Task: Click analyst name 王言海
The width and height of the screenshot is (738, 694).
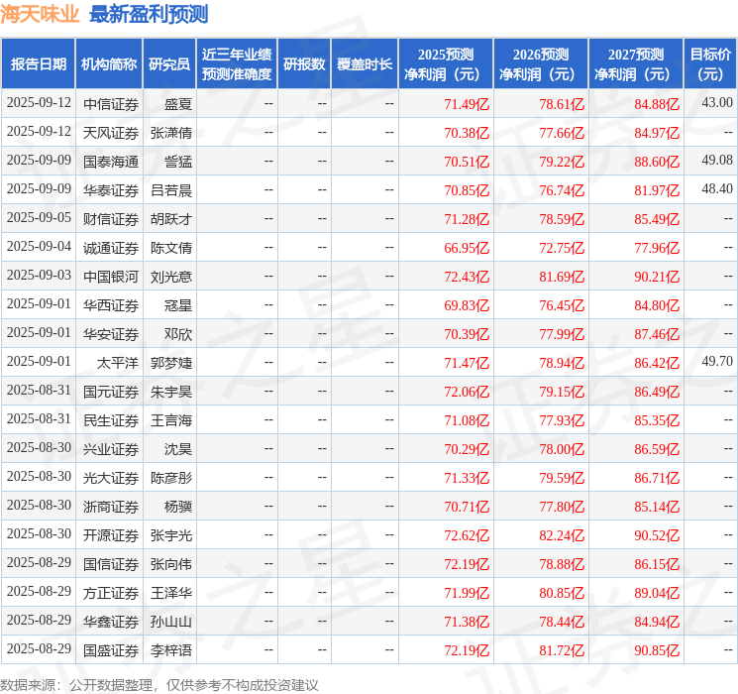Action: [171, 420]
